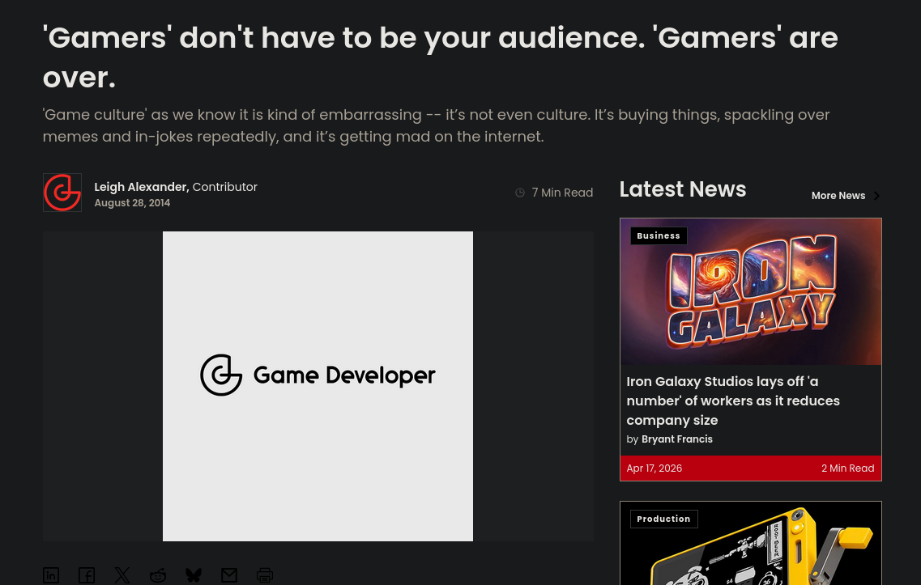
Task: Select the Business category tag
Action: point(659,236)
